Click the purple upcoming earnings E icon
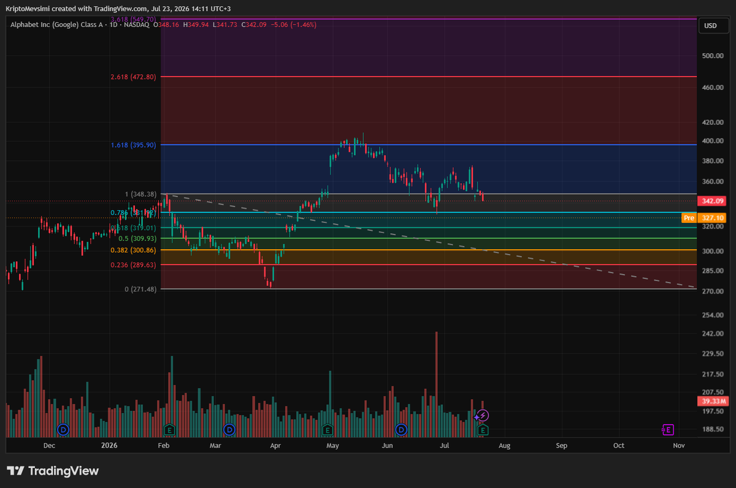 668,430
